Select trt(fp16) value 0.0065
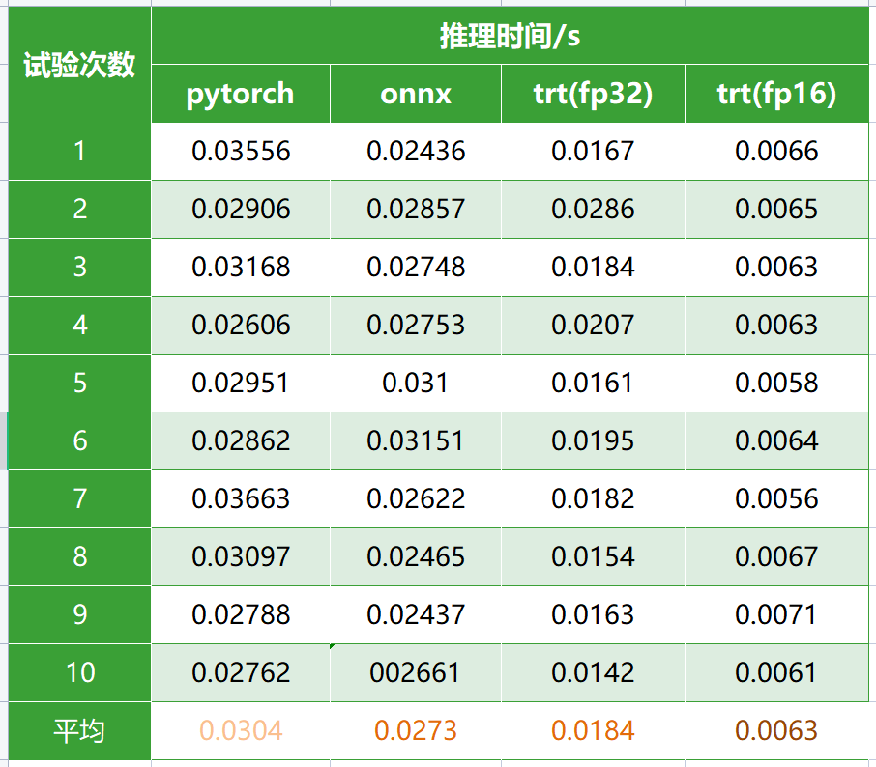 tap(776, 210)
